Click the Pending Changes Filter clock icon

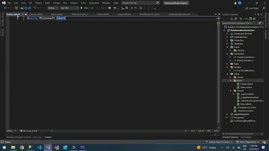[x=241, y=19]
